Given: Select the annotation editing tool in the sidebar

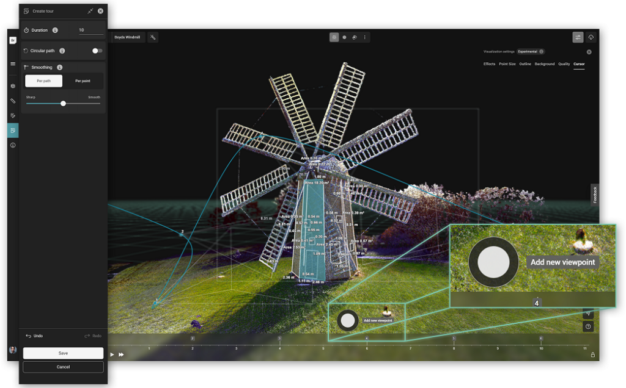Looking at the screenshot, I should pyautogui.click(x=12, y=115).
